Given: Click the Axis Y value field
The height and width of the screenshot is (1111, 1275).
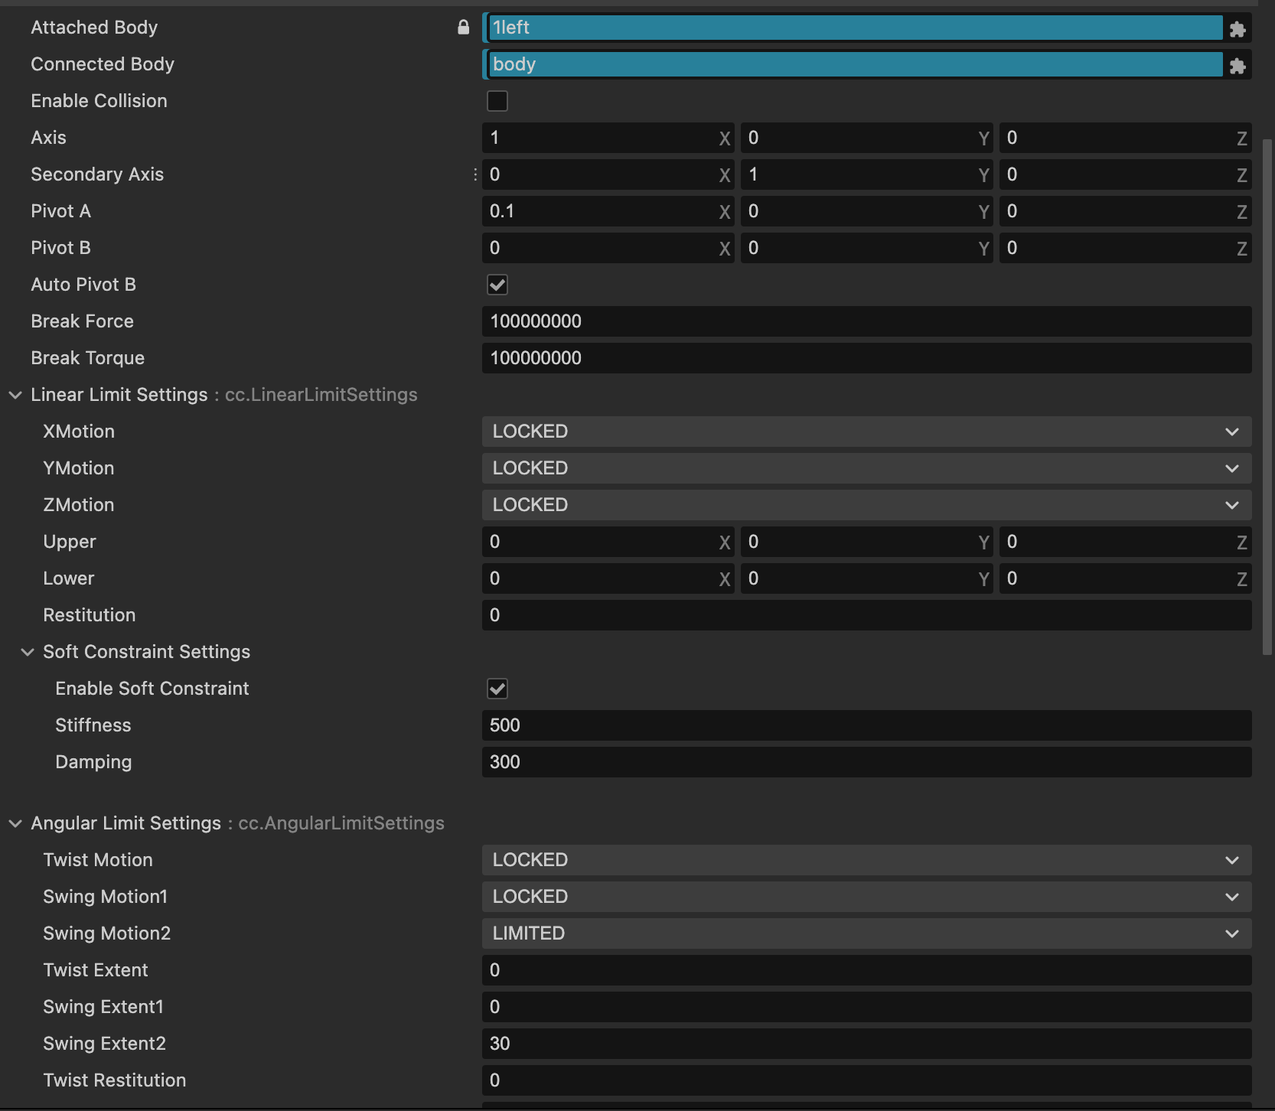Looking at the screenshot, I should tap(867, 138).
